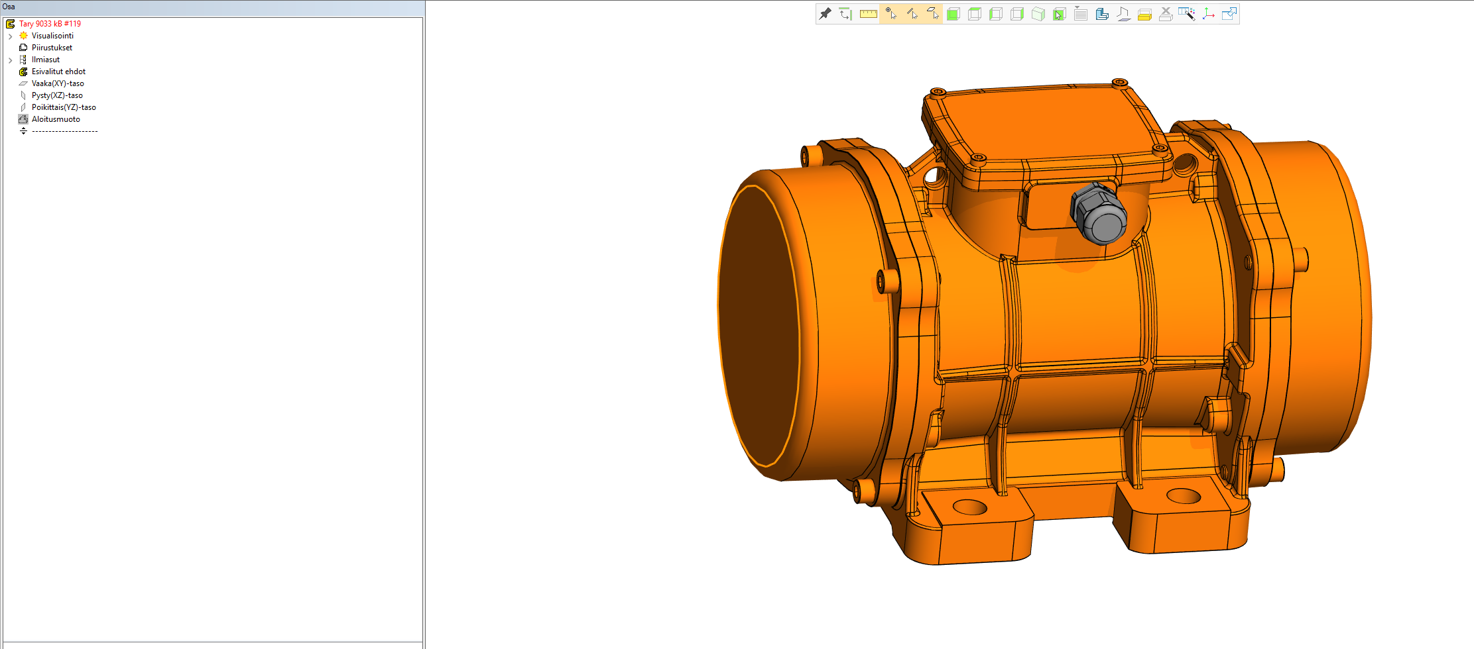The image size is (1474, 649).
Task: Expand the Ilmiasut tree node
Action: pyautogui.click(x=11, y=60)
